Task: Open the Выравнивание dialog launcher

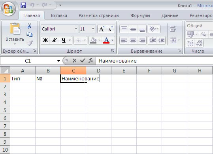Action: 179,51
